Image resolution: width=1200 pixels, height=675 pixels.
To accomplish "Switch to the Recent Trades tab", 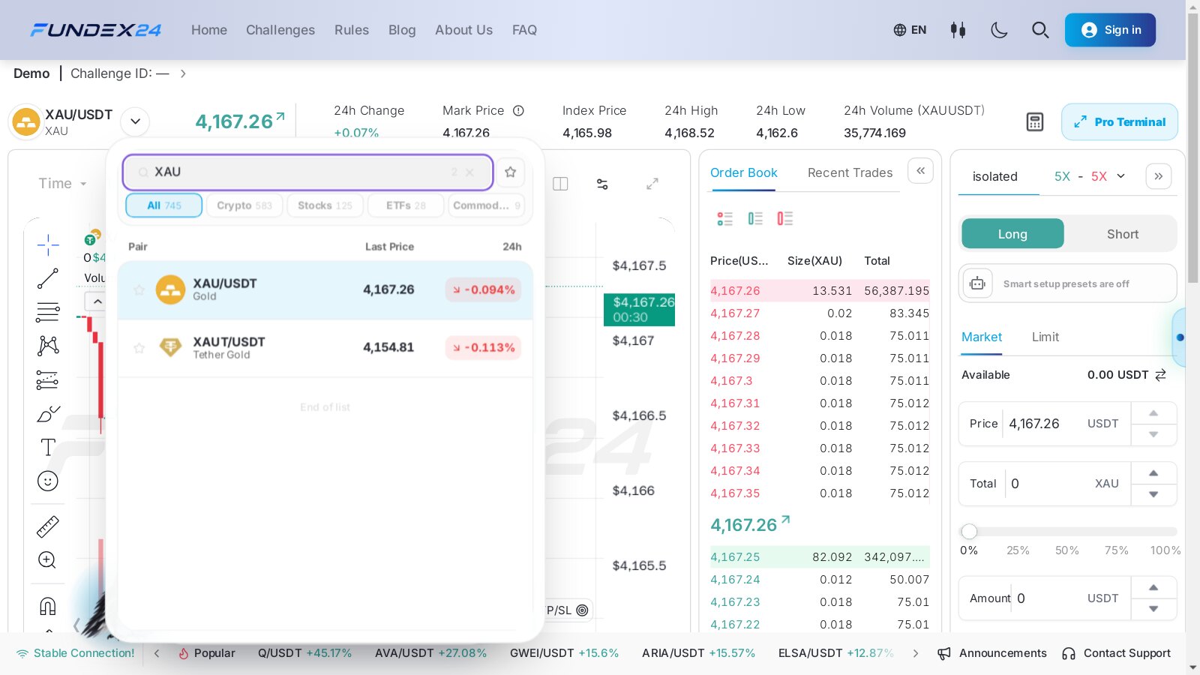I will click(850, 172).
